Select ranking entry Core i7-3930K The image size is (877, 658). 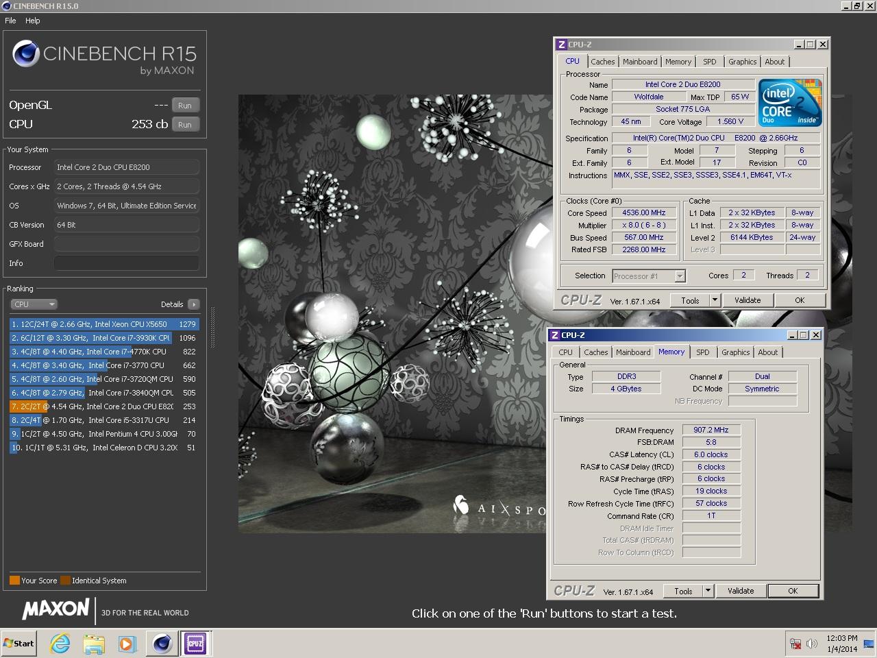point(104,338)
